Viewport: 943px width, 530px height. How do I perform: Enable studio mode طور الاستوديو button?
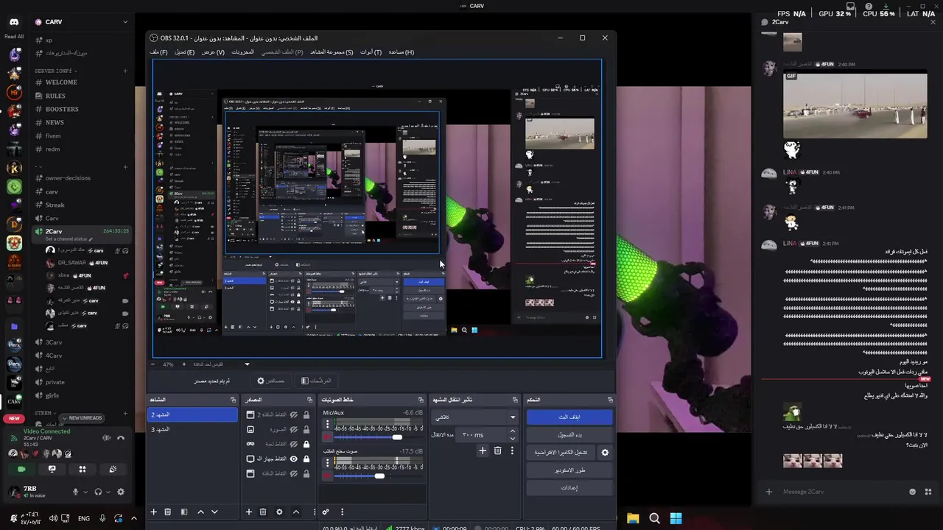coord(569,470)
